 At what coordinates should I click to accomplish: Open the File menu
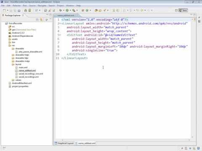pos(3,5)
